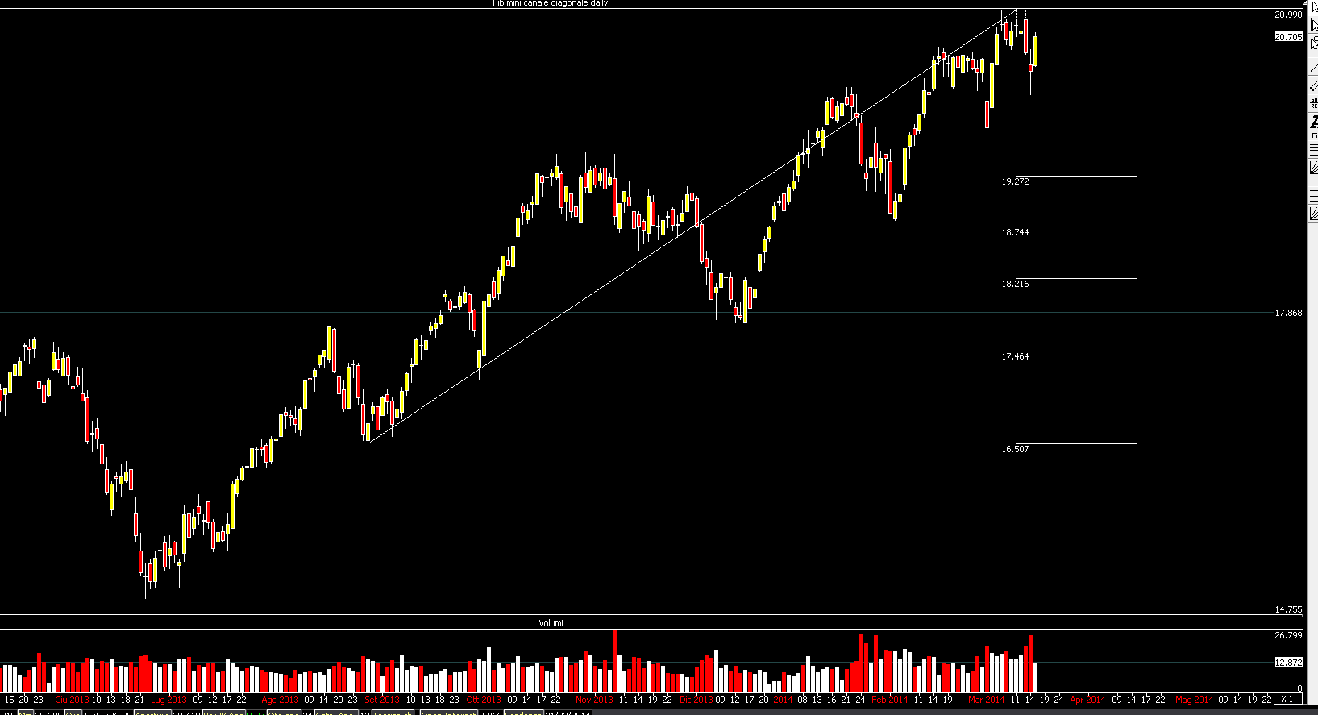Click the Ott 2013 date label
Viewport: 1318px width, 715px height.
click(484, 700)
